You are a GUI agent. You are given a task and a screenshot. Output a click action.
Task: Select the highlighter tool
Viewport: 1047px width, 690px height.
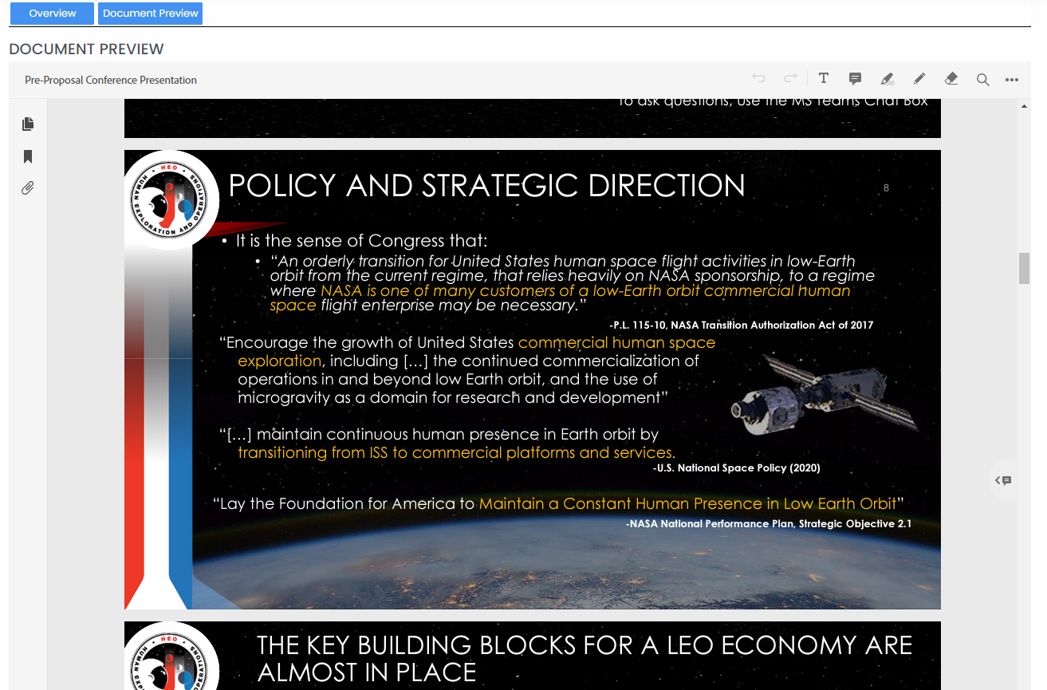pos(887,78)
